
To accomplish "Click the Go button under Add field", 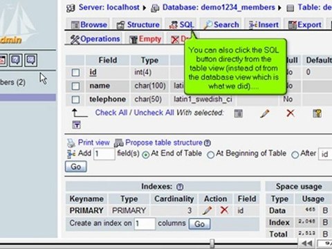I will point(76,167).
